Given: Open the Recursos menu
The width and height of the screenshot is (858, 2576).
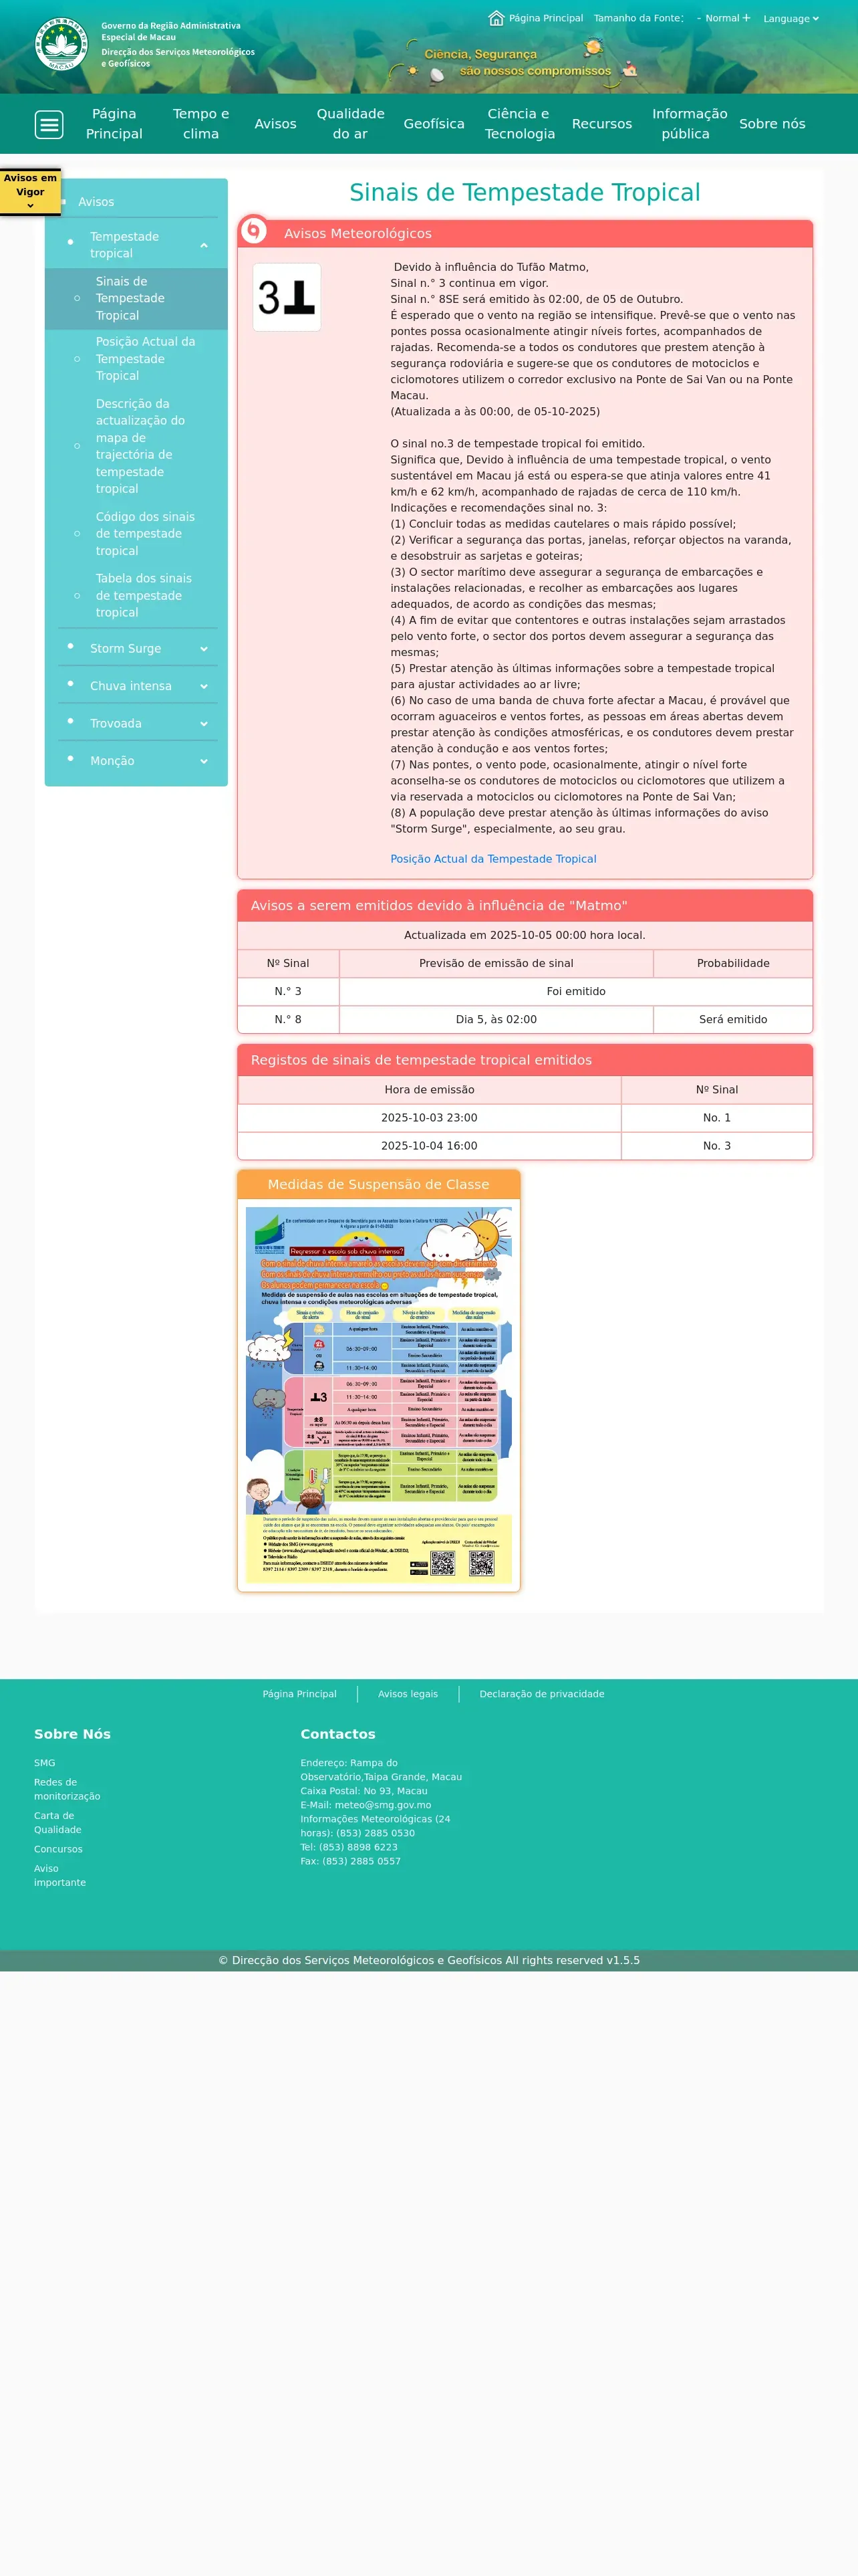Looking at the screenshot, I should 601,124.
